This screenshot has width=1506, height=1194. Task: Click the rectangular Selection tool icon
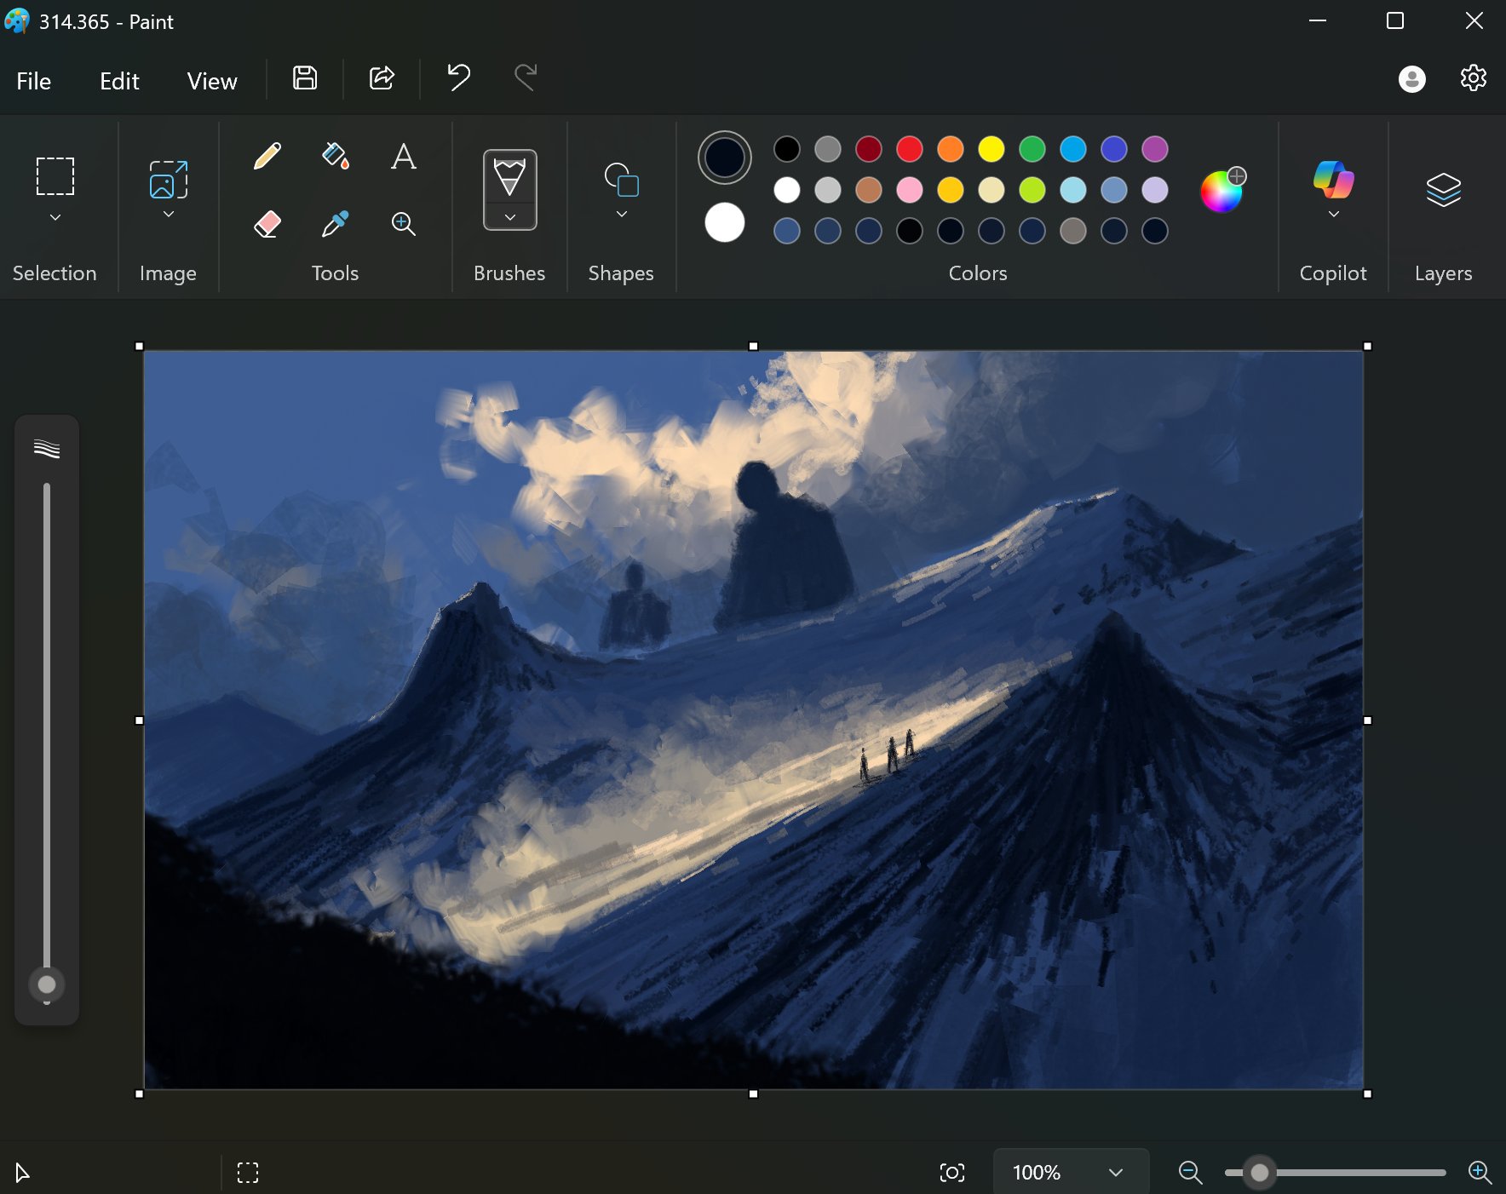[55, 176]
